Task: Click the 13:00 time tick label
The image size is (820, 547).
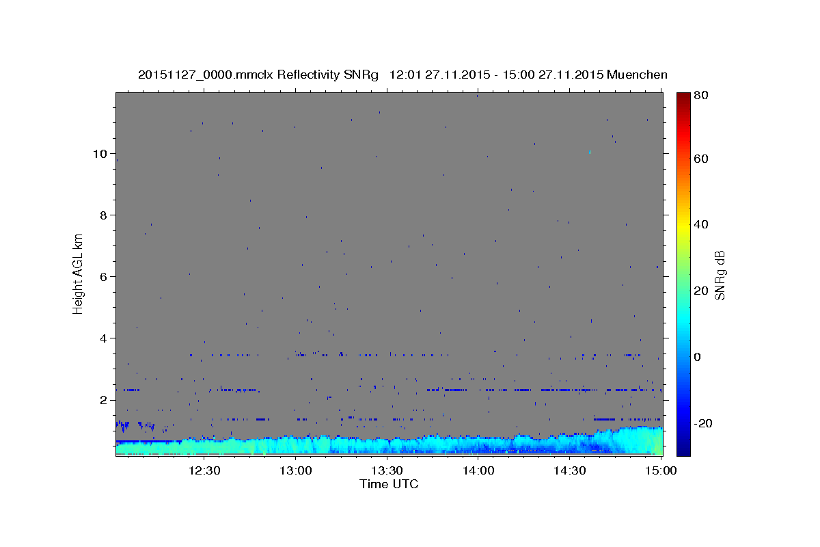Action: pyautogui.click(x=297, y=470)
